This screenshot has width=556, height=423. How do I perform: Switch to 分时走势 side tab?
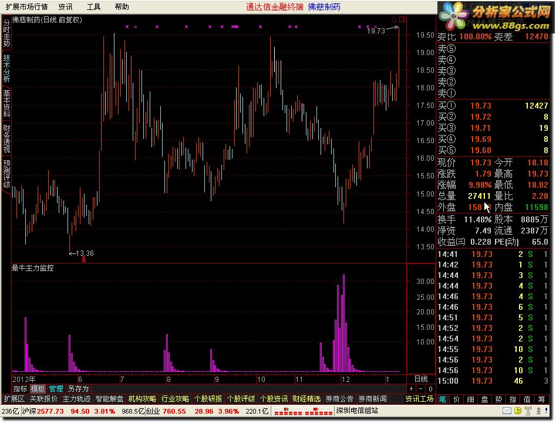[x=6, y=33]
